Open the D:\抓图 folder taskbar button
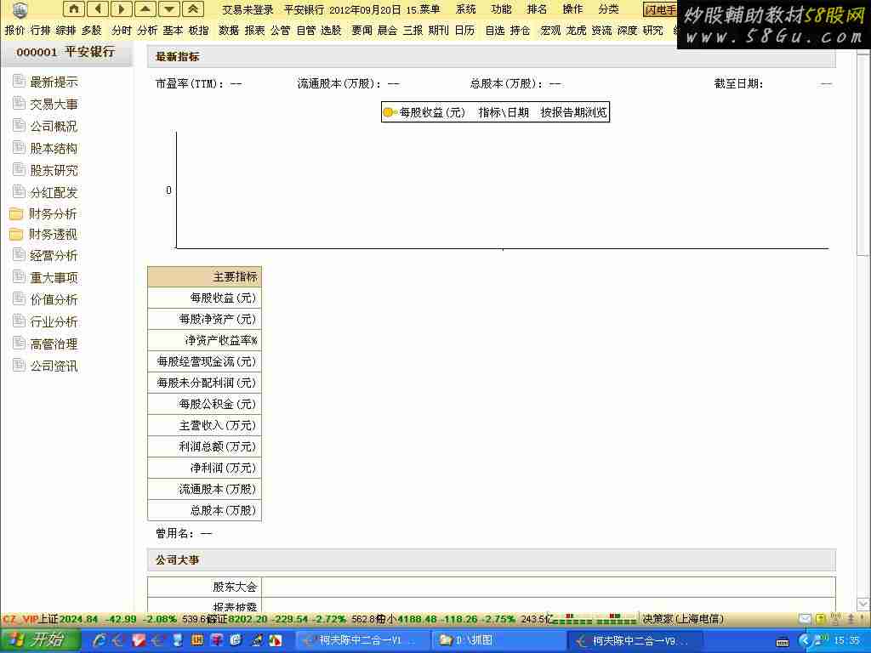Screen dimensions: 871x653 click(498, 640)
